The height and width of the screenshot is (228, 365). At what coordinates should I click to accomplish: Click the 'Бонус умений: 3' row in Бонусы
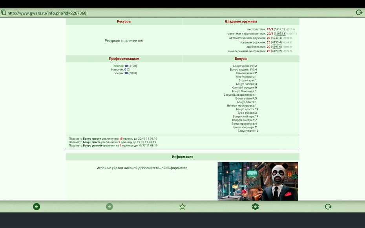pyautogui.click(x=246, y=98)
